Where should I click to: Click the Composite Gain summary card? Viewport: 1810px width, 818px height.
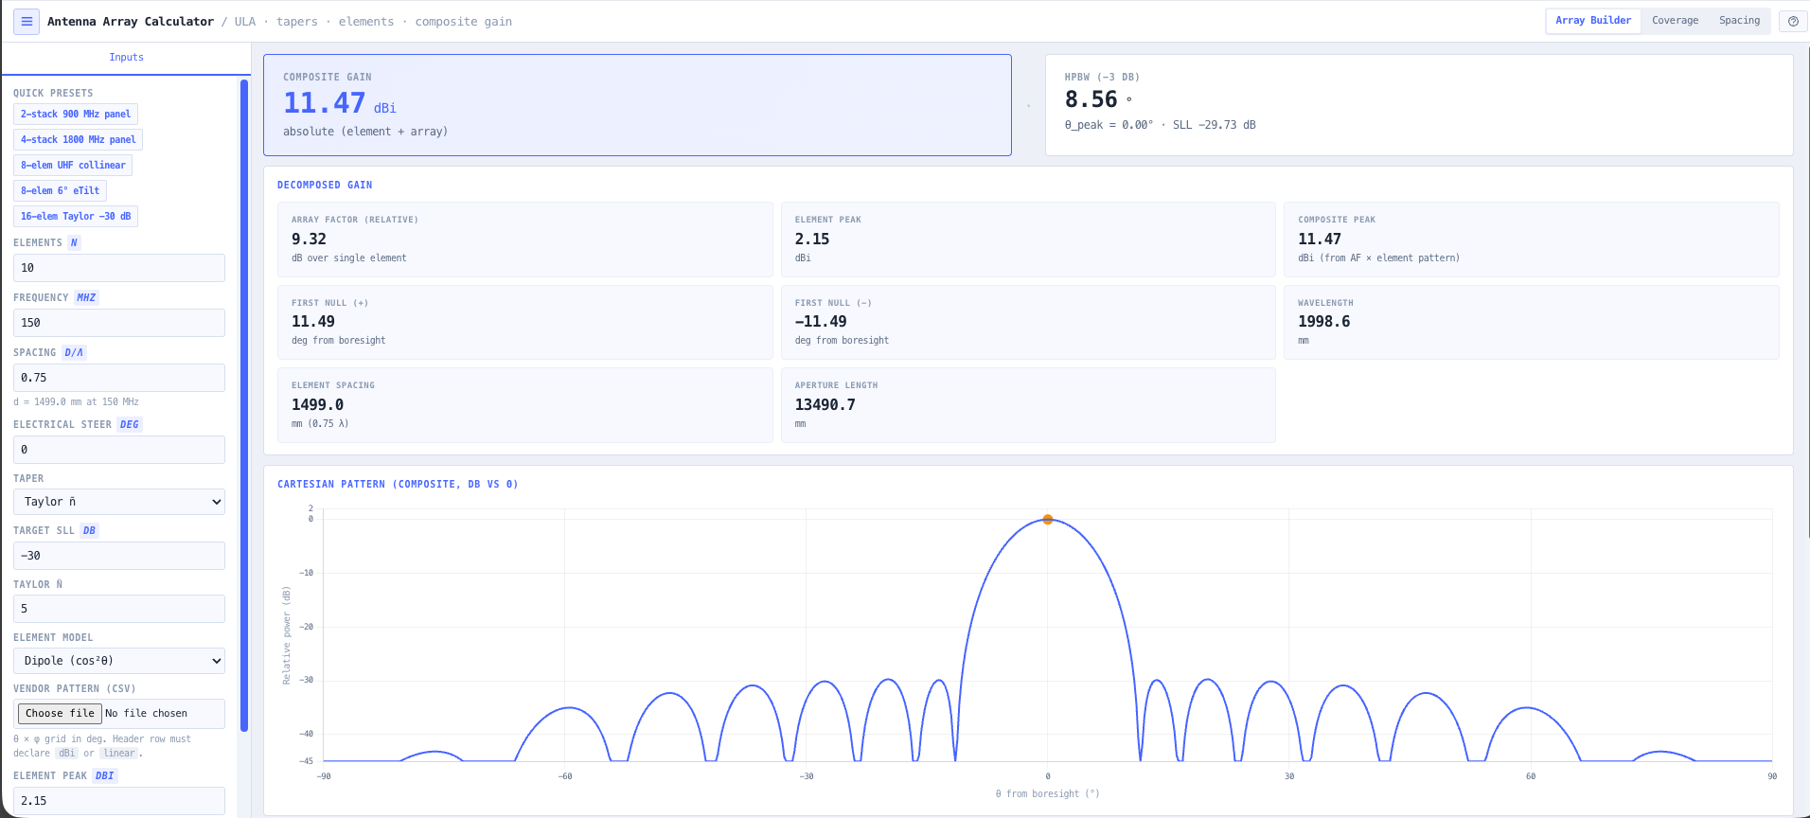(x=637, y=105)
